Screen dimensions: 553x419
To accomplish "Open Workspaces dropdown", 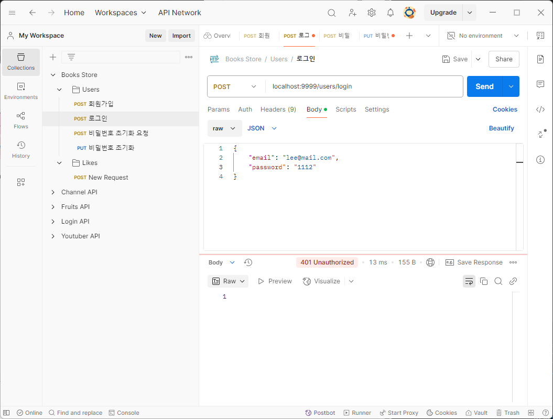I will [x=120, y=13].
